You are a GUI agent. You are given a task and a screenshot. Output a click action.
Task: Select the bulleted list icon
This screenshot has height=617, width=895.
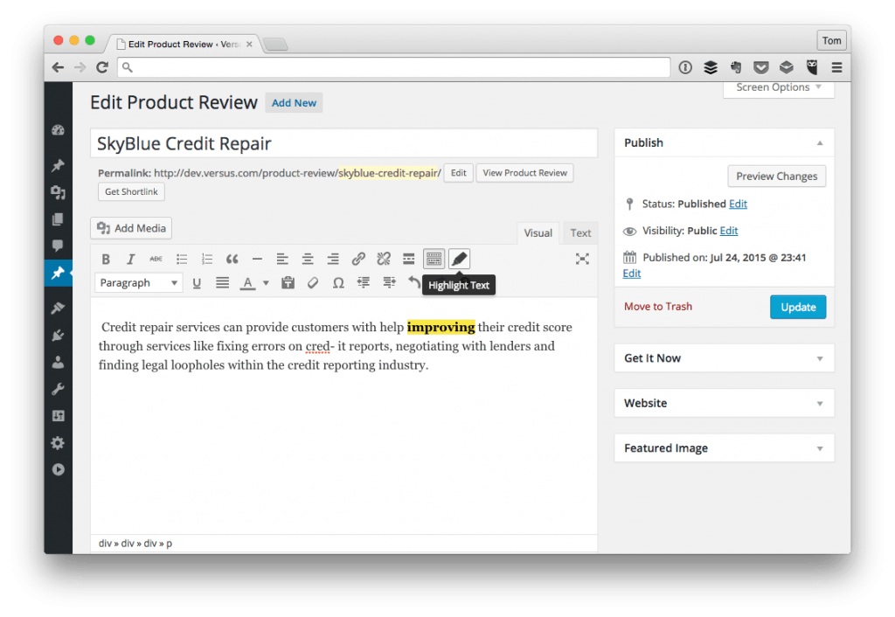click(x=182, y=258)
